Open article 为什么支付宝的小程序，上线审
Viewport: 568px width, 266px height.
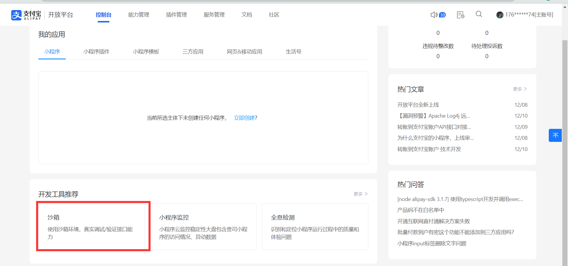point(435,138)
